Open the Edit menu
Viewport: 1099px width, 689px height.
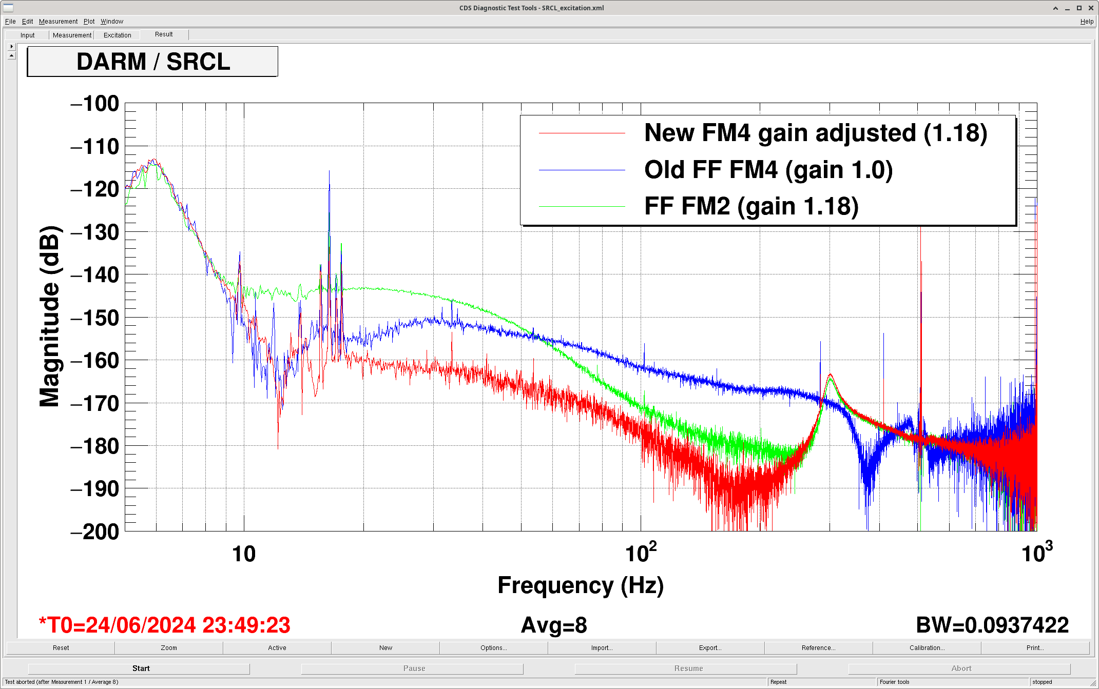[27, 21]
